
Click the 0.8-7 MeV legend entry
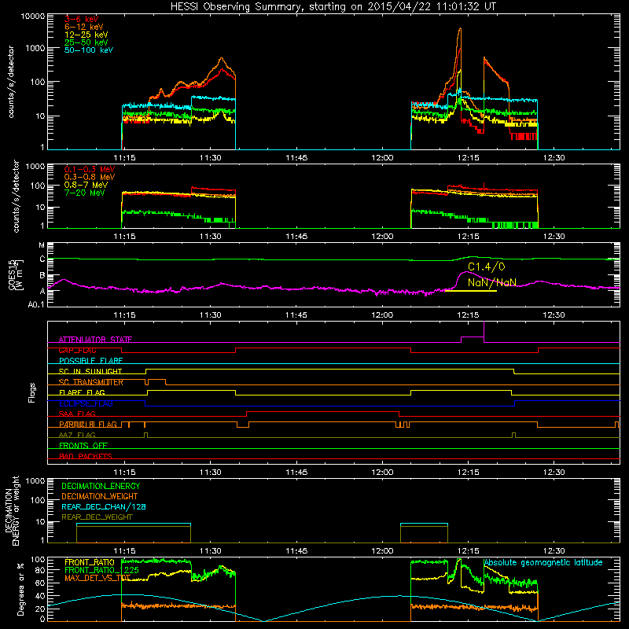pos(86,185)
